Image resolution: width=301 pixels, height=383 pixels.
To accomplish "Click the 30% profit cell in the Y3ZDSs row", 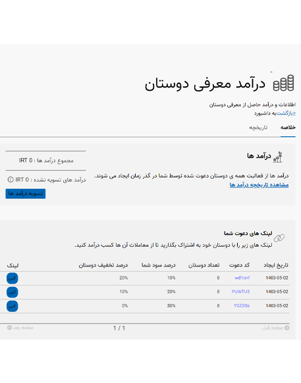I will (x=171, y=305).
